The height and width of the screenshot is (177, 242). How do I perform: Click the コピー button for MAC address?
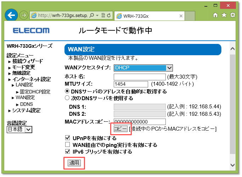coord(120,129)
